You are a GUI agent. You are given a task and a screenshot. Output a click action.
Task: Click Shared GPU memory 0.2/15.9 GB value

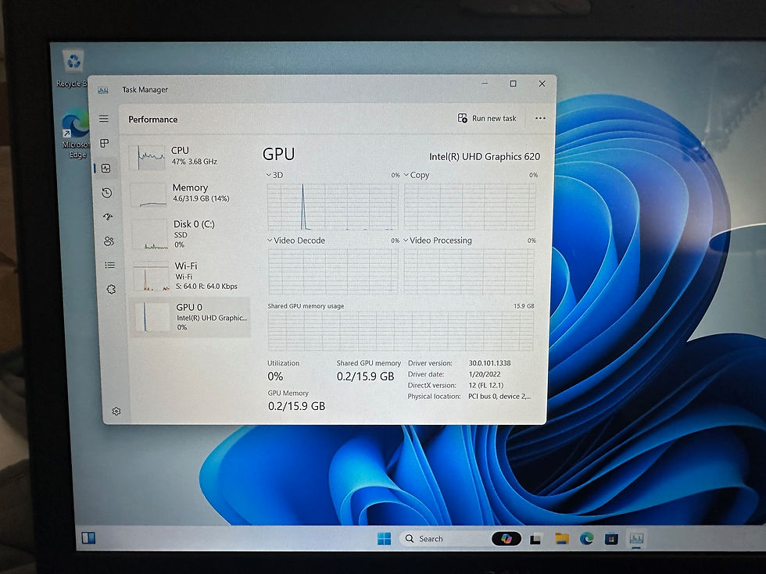coord(365,376)
